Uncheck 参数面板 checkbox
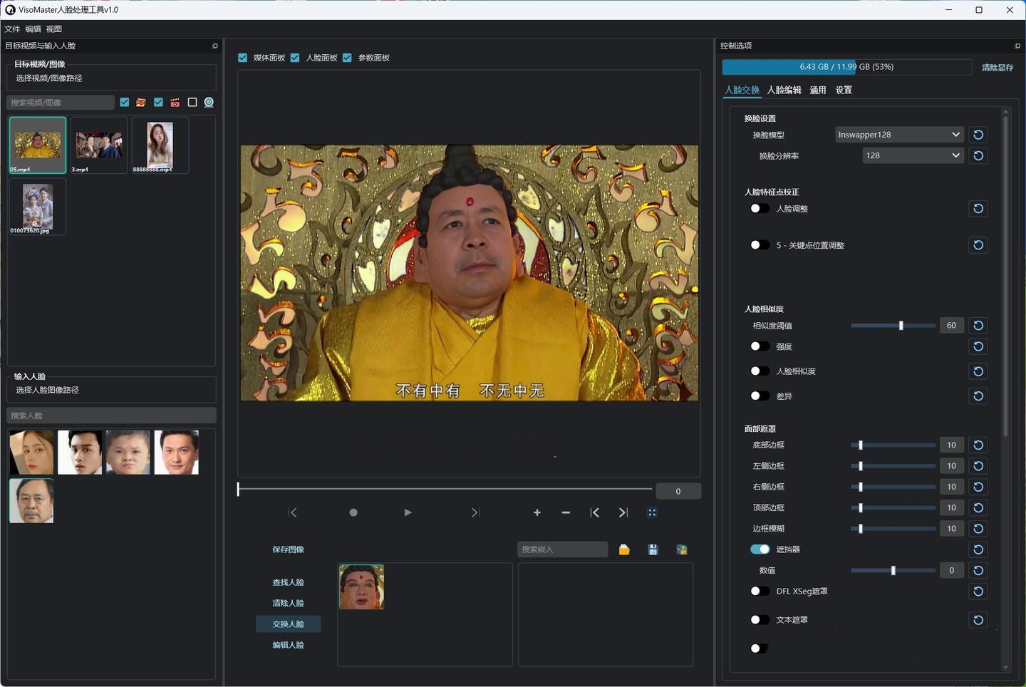1026x687 pixels. pos(347,58)
